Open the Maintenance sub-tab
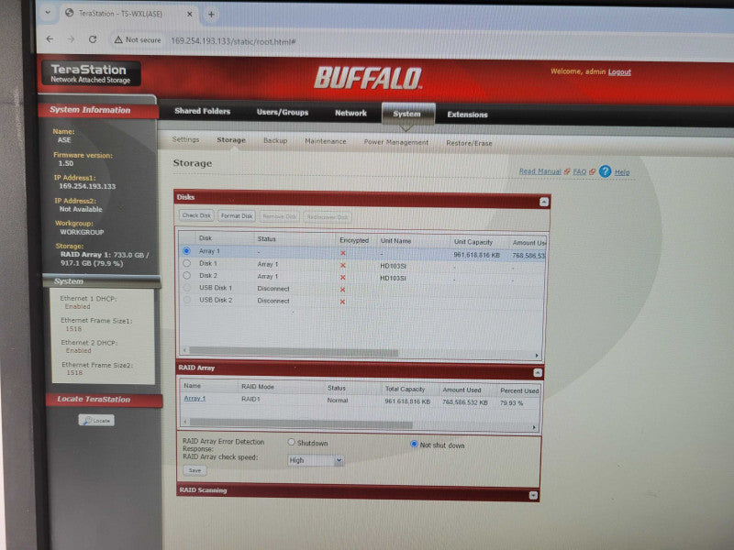Image resolution: width=734 pixels, height=550 pixels. pos(326,141)
